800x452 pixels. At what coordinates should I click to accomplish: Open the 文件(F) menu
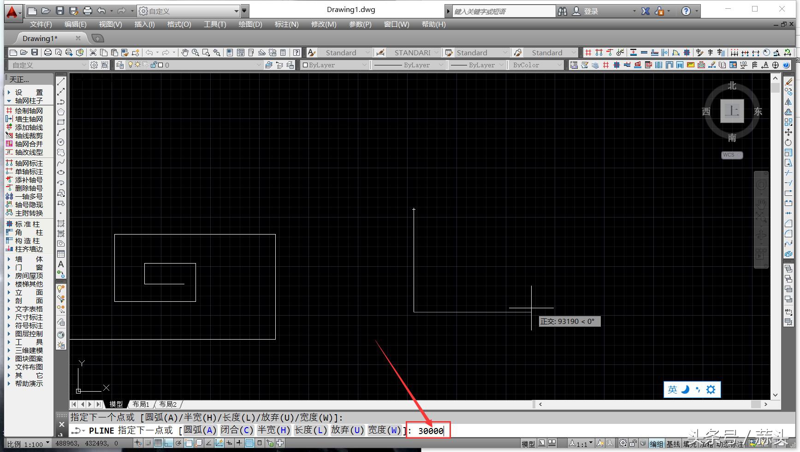pos(41,24)
